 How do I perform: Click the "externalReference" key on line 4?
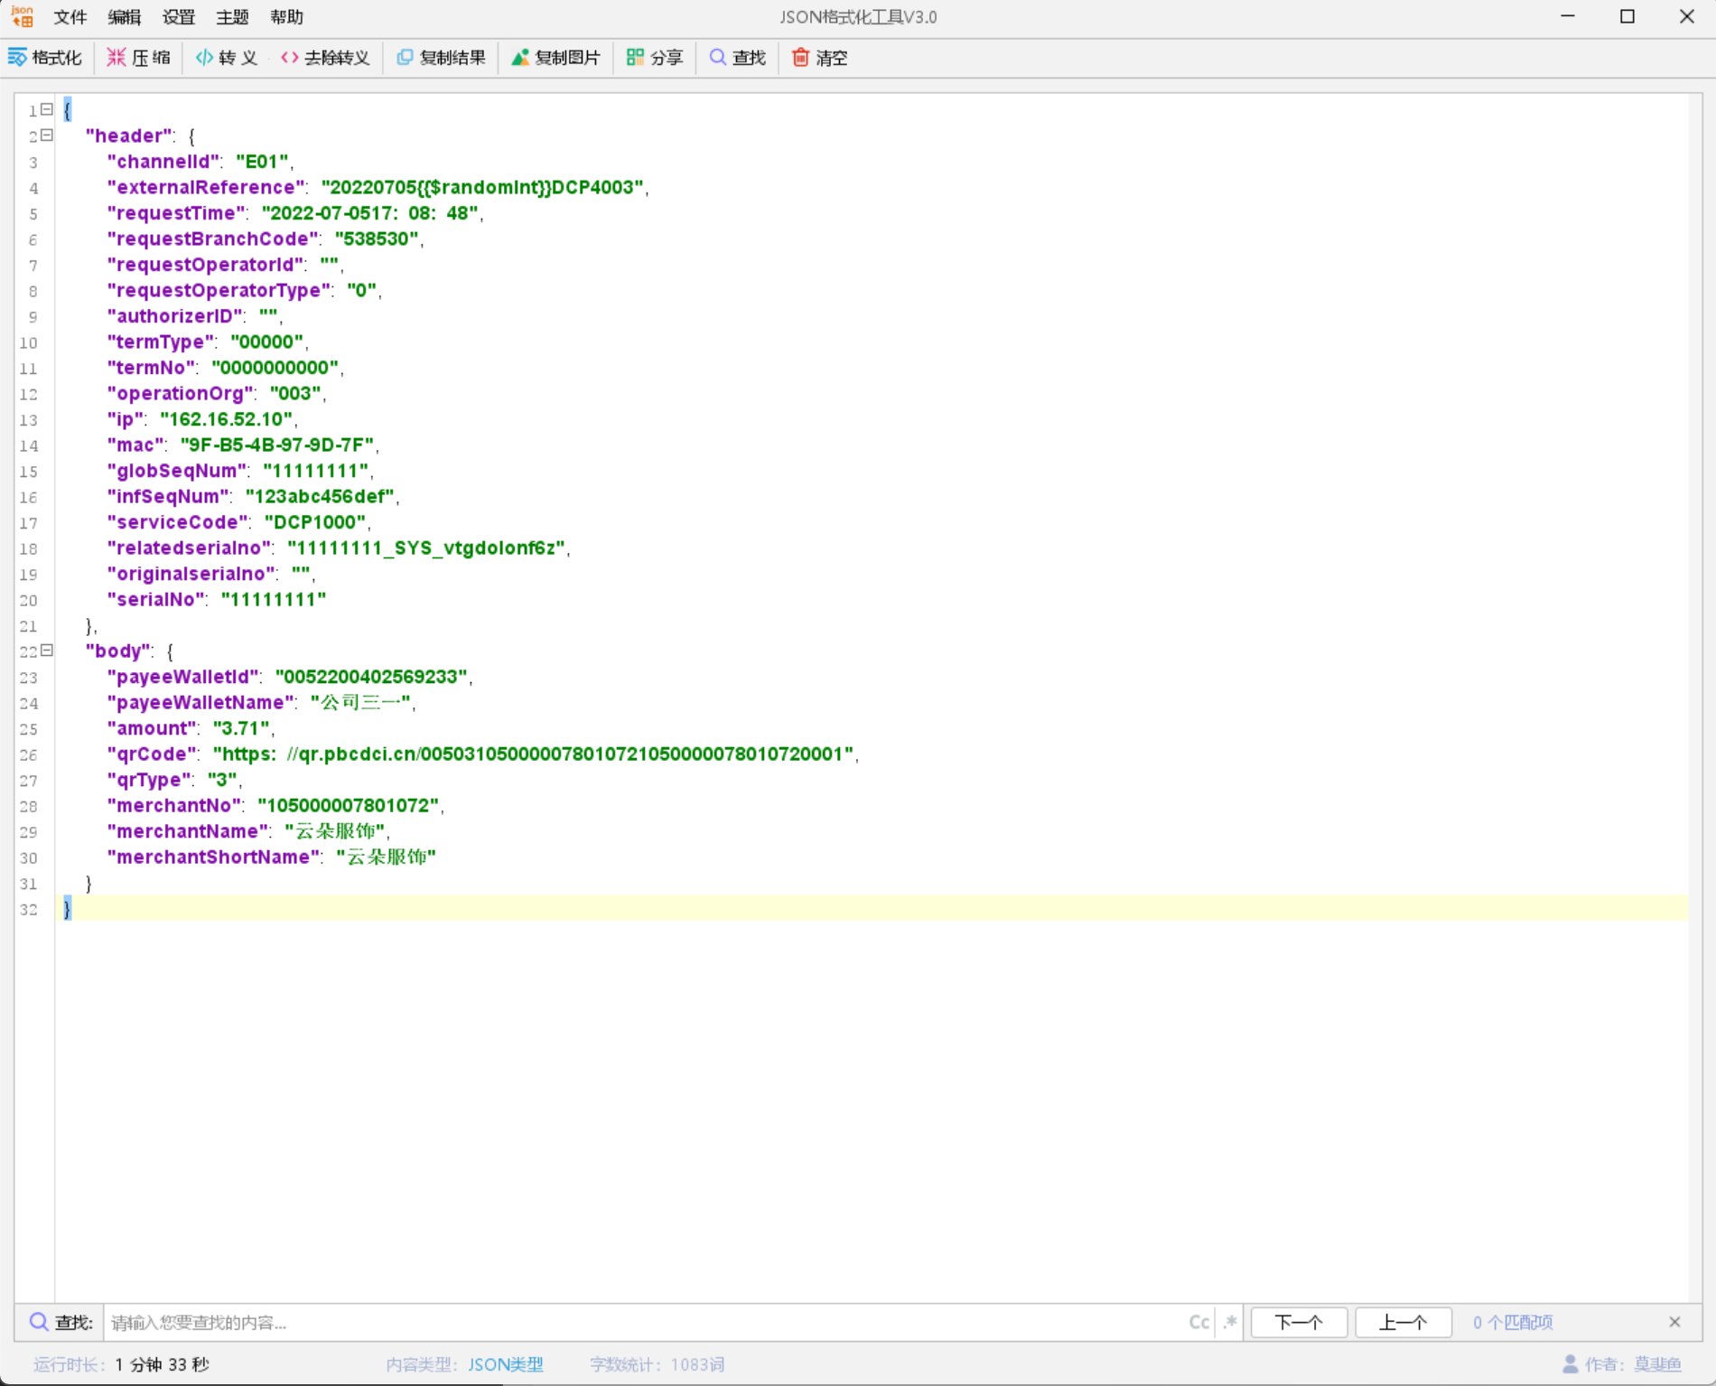[207, 187]
